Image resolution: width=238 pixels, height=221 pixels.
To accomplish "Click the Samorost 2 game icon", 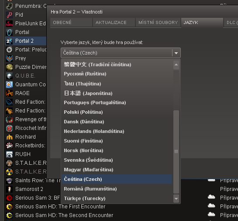I will (x=9, y=189).
